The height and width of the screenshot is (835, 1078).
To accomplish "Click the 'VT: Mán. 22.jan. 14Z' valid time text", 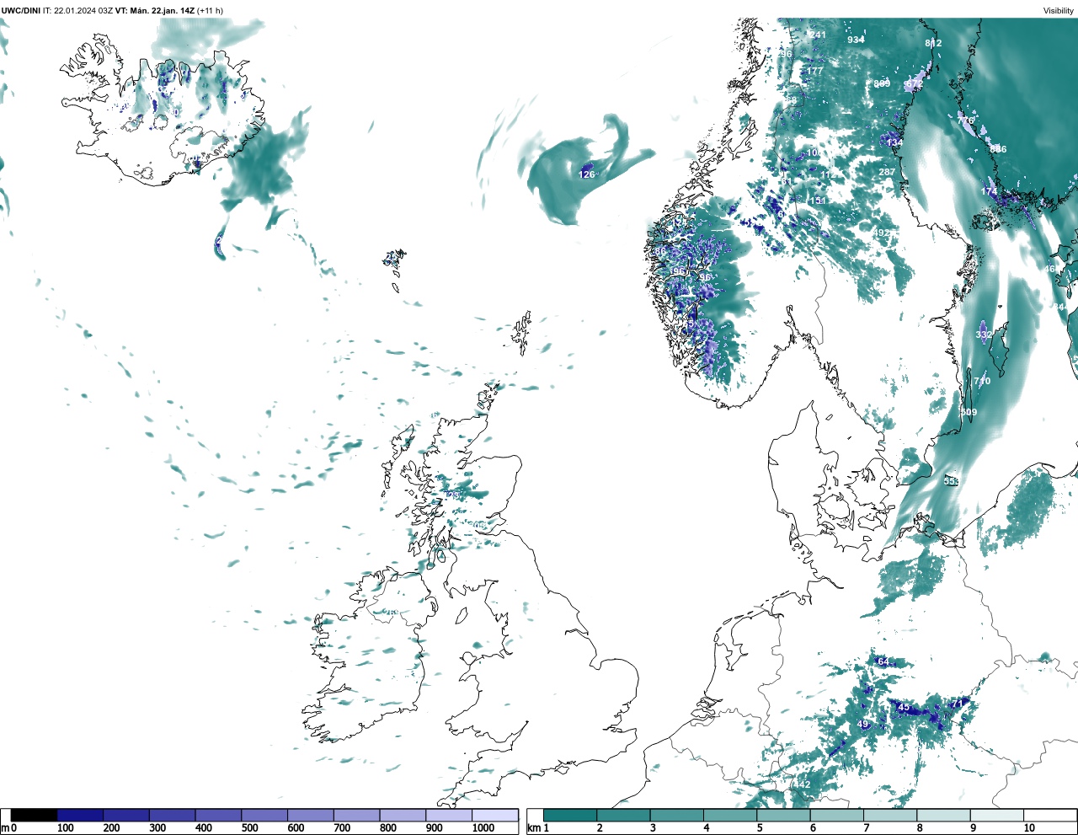I will click(155, 11).
